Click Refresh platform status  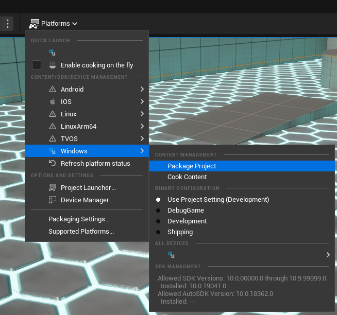[x=87, y=163]
